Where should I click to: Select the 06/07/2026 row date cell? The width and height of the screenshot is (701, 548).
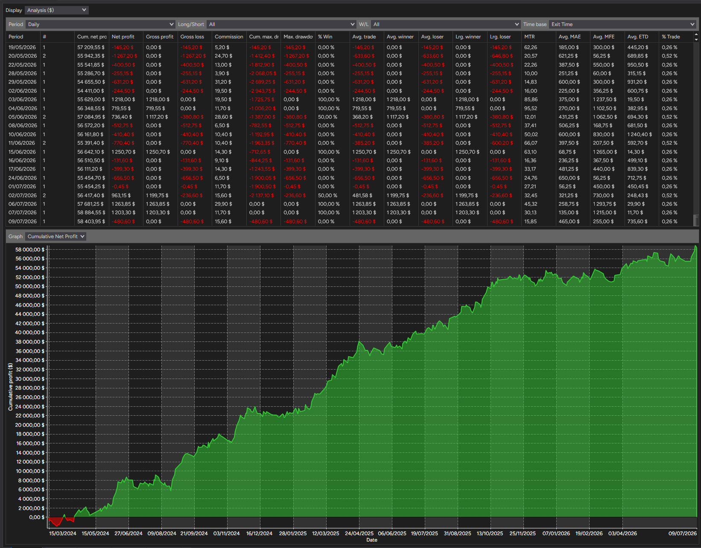click(22, 204)
